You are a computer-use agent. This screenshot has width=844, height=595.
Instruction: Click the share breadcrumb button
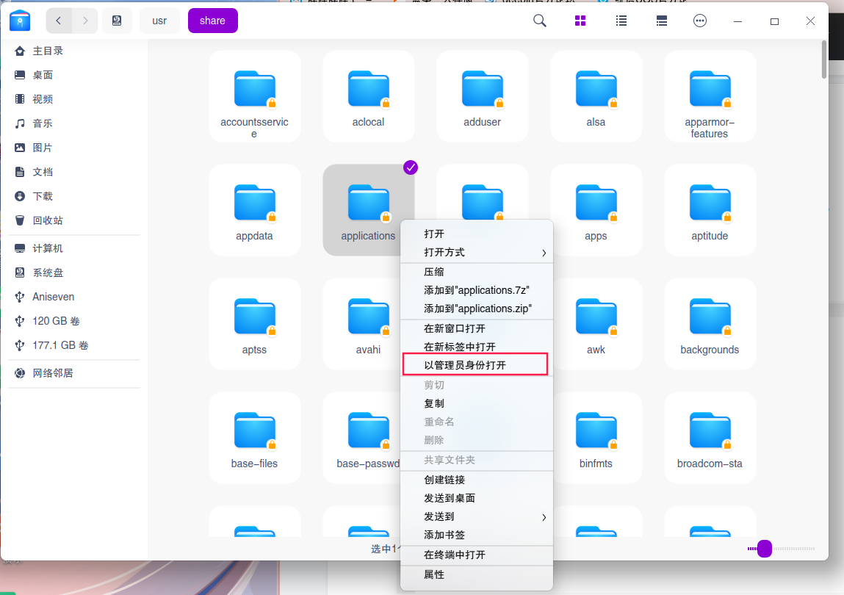212,21
